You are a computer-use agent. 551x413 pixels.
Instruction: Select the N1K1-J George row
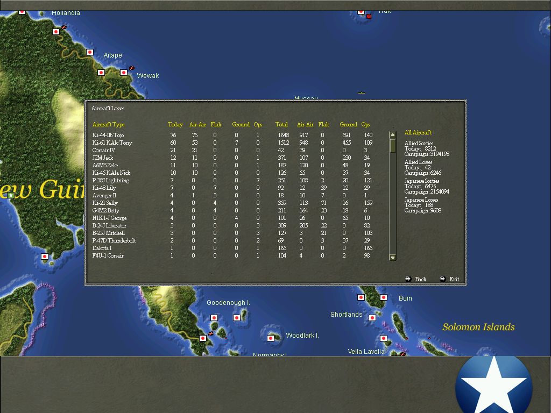point(232,218)
